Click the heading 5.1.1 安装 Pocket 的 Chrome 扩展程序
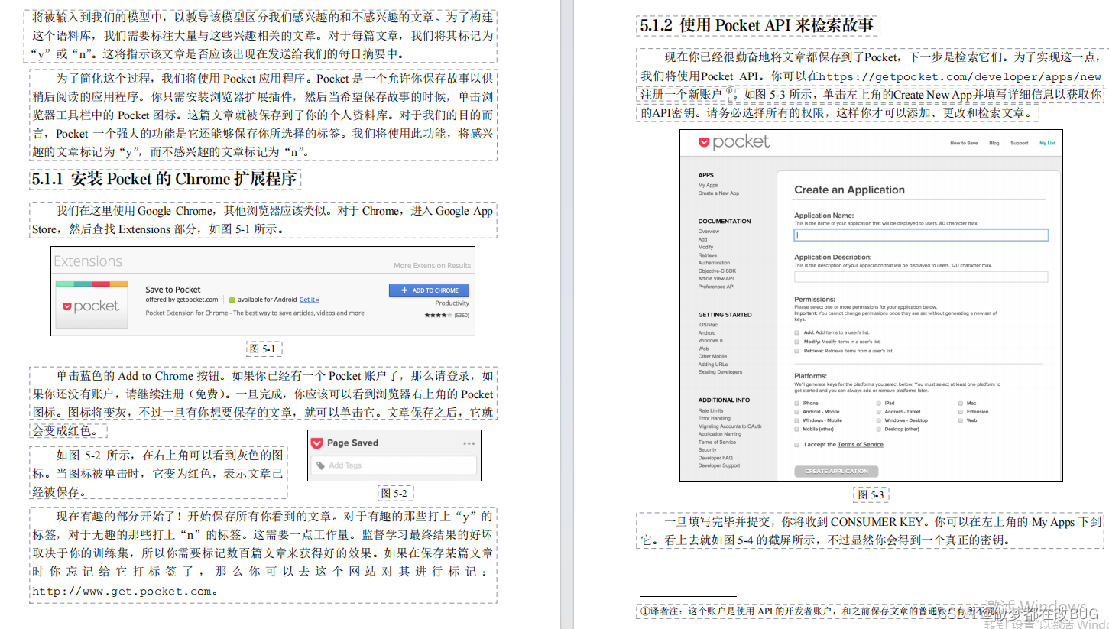 [165, 180]
